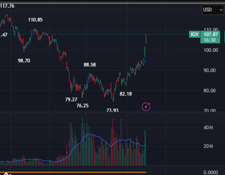
Task: Click the 100.00 price axis label
Action: point(211,50)
